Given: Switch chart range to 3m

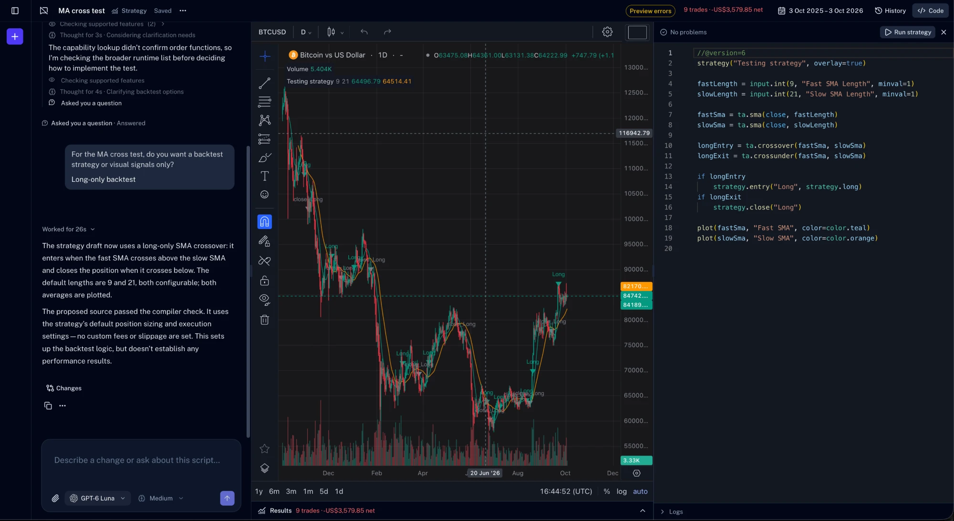Looking at the screenshot, I should [x=291, y=491].
